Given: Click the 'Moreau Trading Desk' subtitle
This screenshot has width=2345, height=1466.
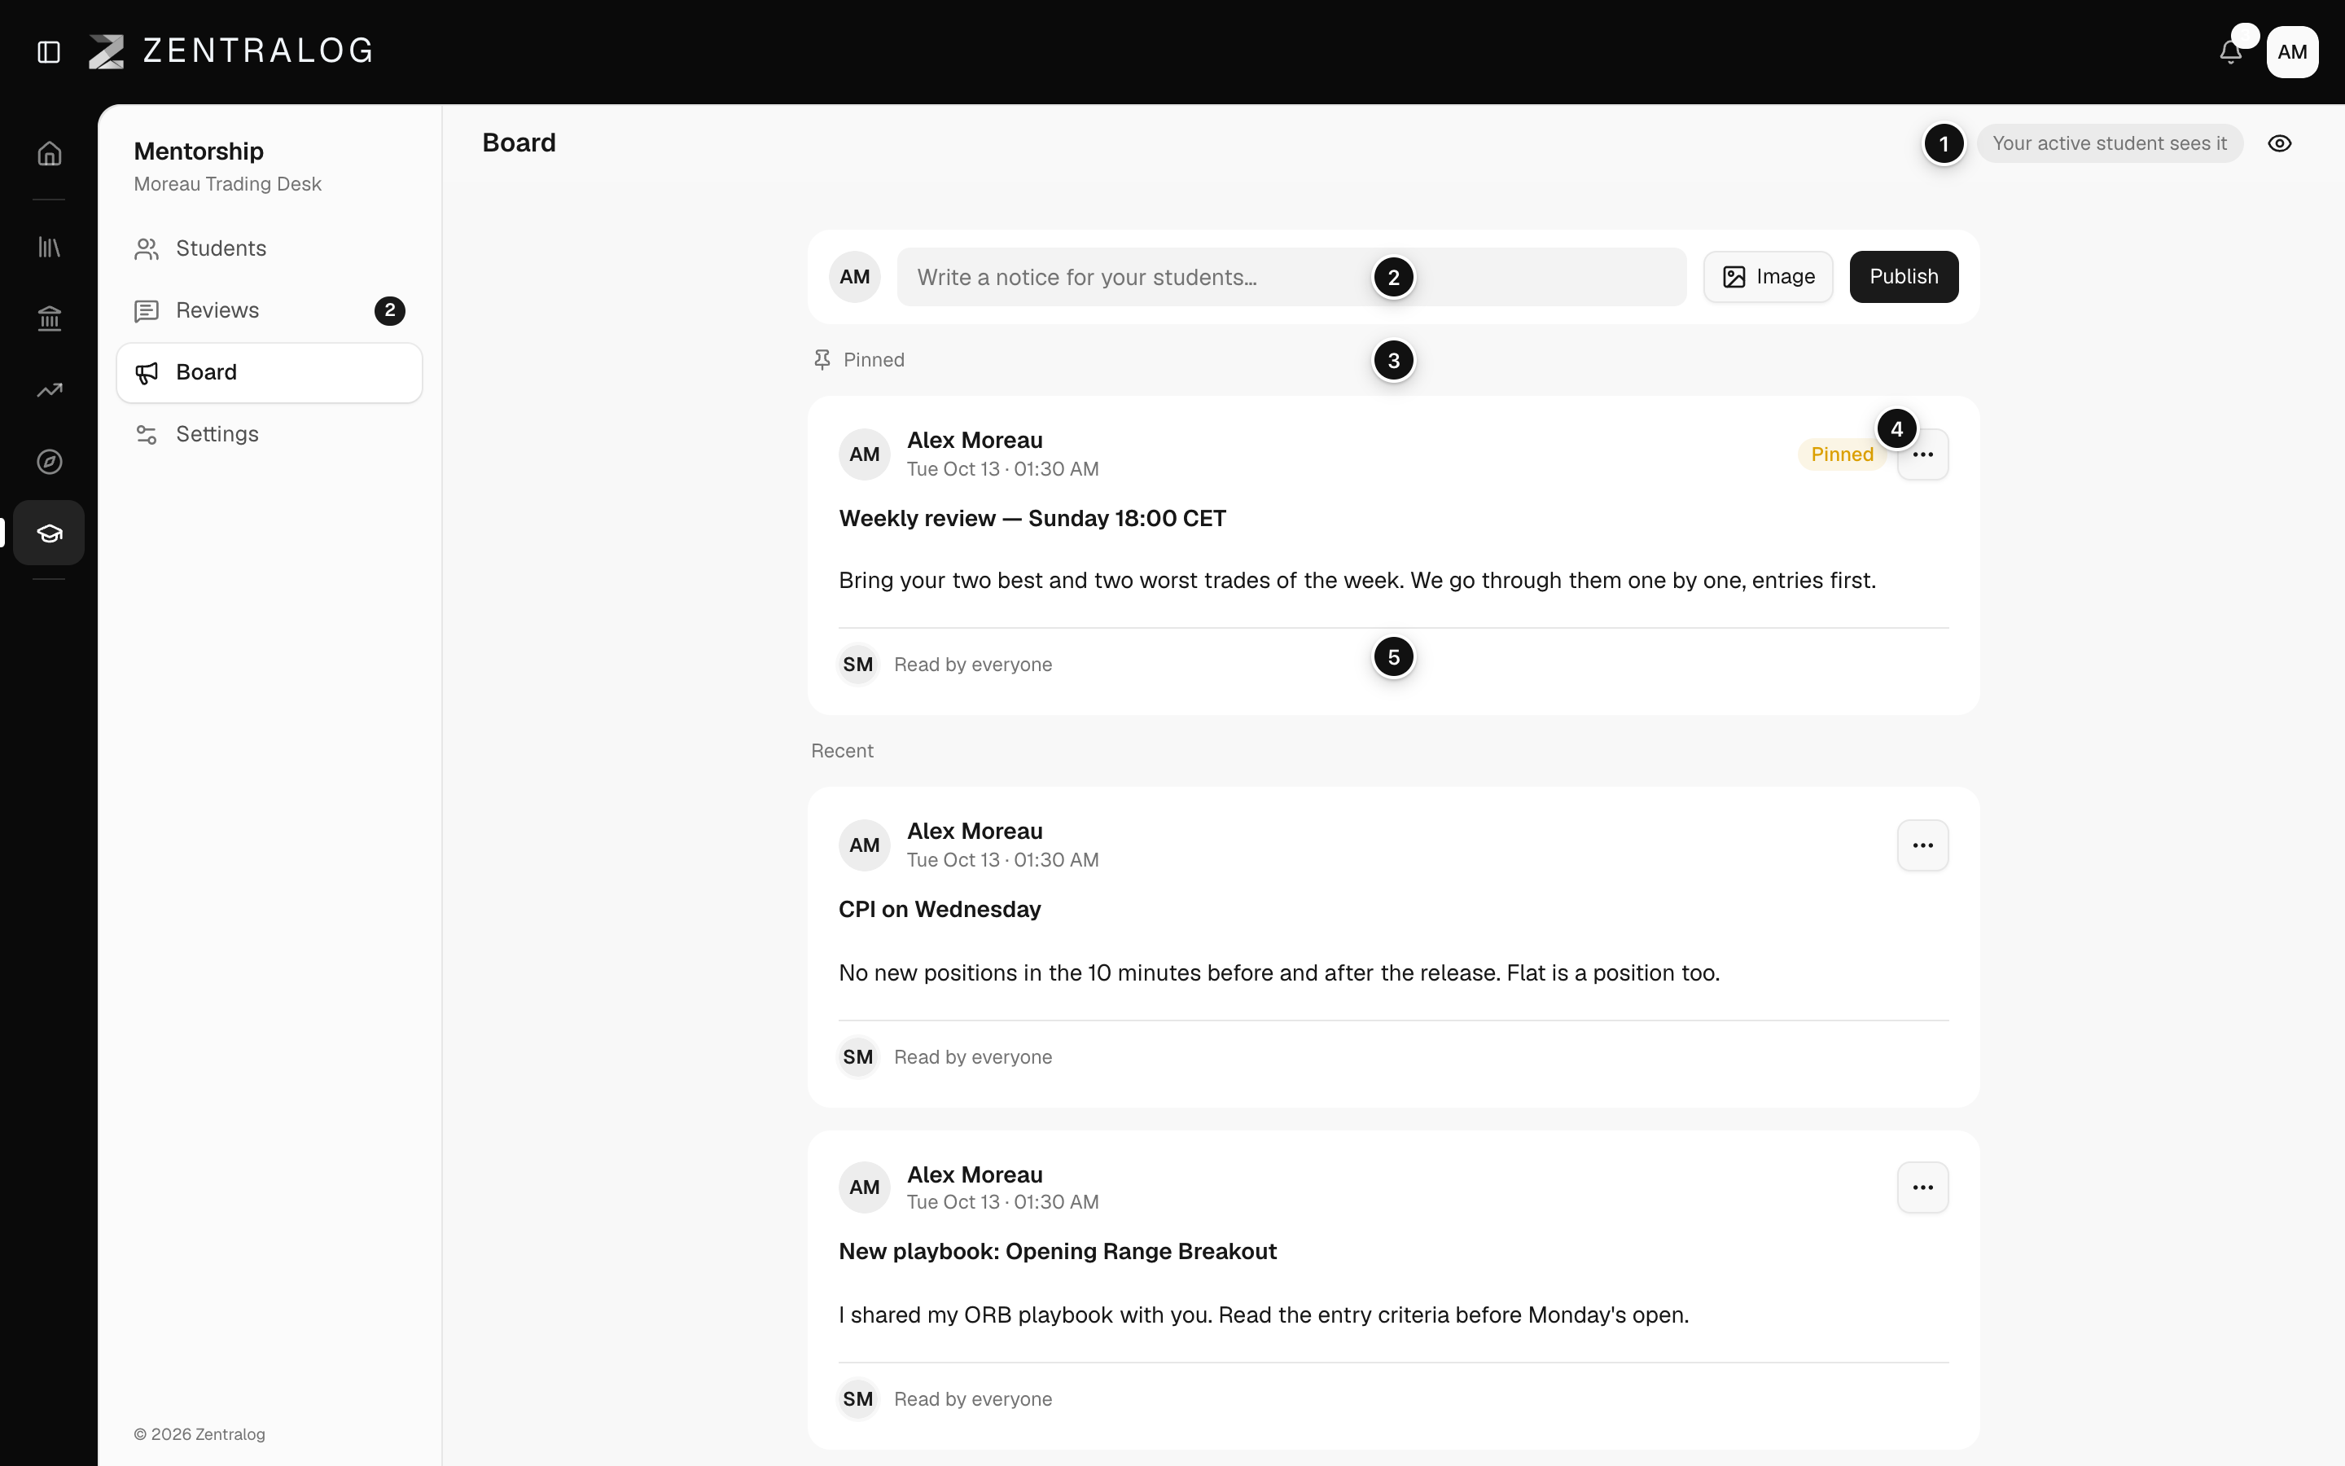Looking at the screenshot, I should coord(228,184).
